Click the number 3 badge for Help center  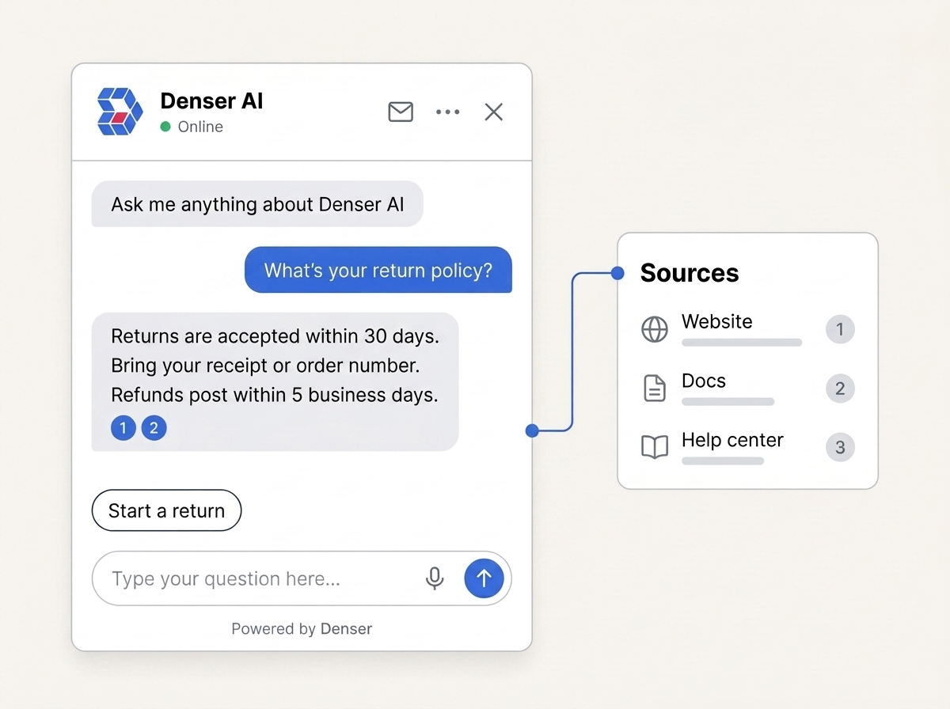[840, 448]
